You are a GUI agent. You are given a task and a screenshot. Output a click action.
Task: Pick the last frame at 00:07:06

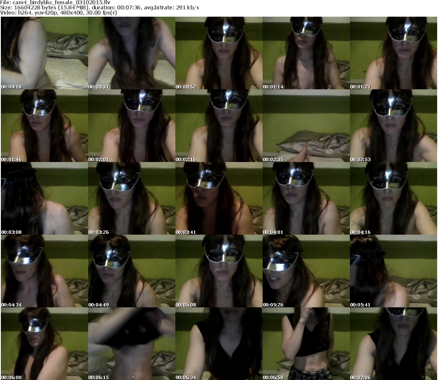click(394, 344)
